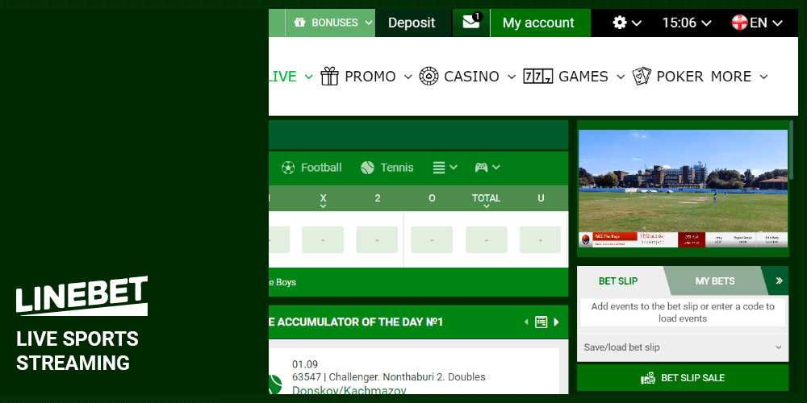Image resolution: width=807 pixels, height=403 pixels.
Task: Open the EN language dropdown
Action: 766,23
